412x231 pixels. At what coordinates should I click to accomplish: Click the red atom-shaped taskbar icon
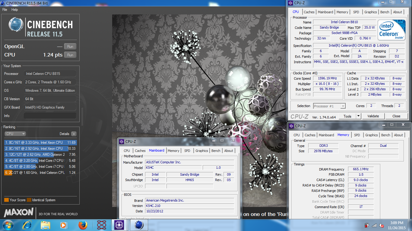pos(102,225)
